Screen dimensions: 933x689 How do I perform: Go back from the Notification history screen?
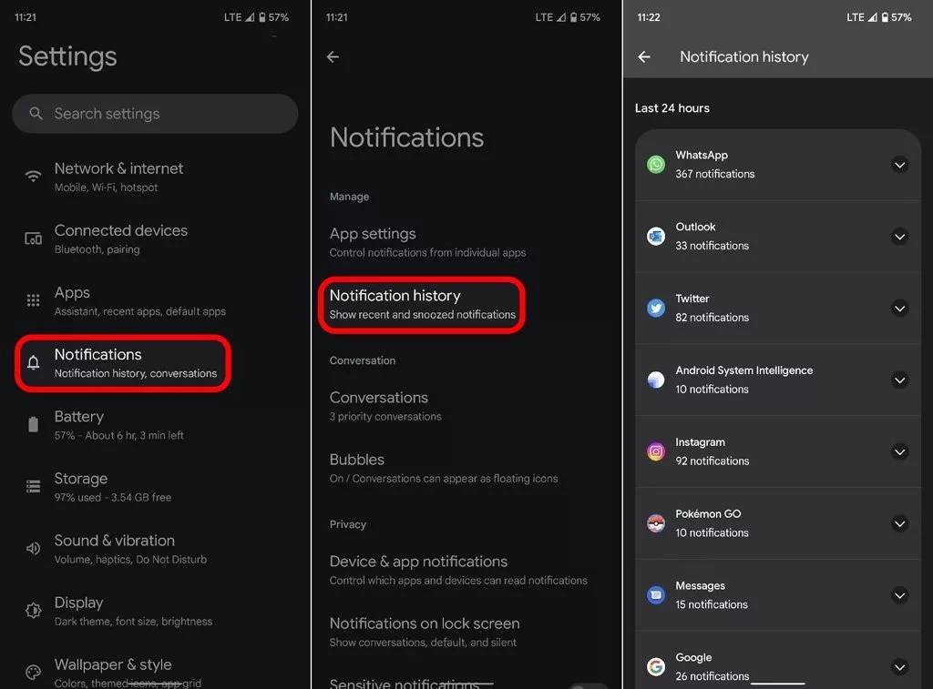pyautogui.click(x=644, y=56)
